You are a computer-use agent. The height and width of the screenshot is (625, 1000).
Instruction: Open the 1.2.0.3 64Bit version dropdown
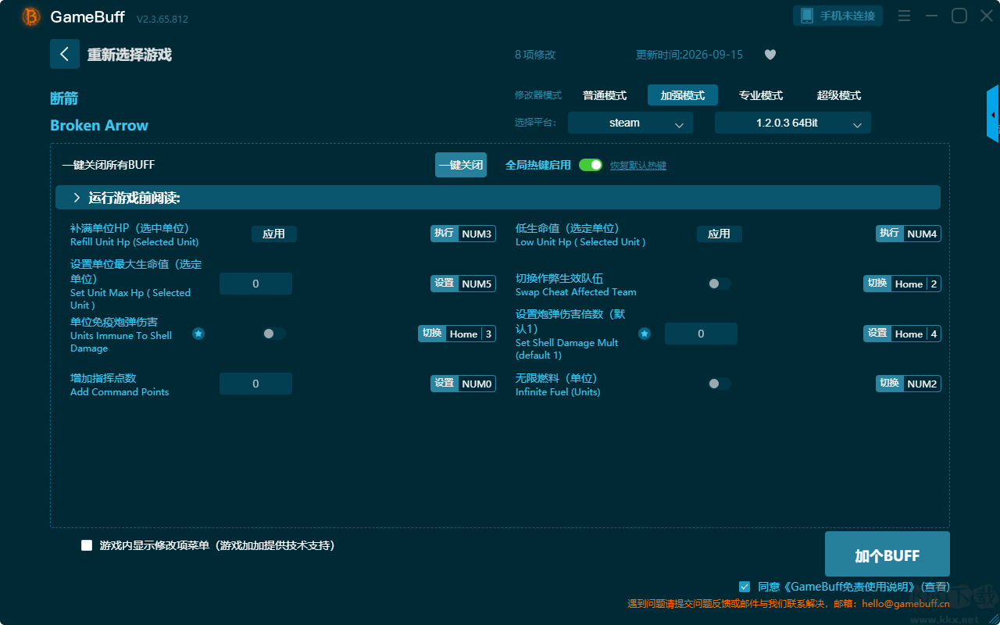click(793, 123)
